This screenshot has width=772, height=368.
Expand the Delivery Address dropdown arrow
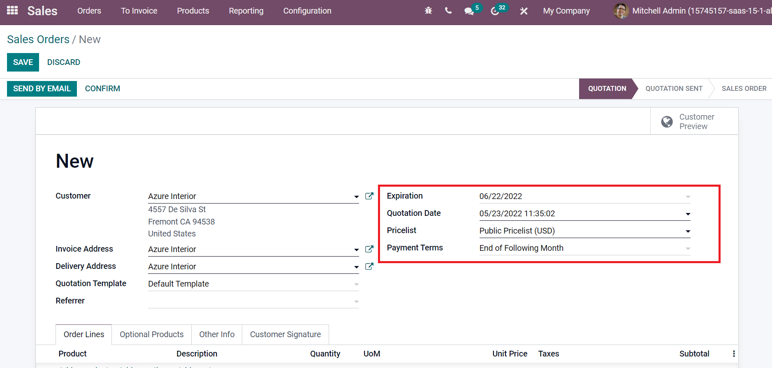(x=356, y=267)
